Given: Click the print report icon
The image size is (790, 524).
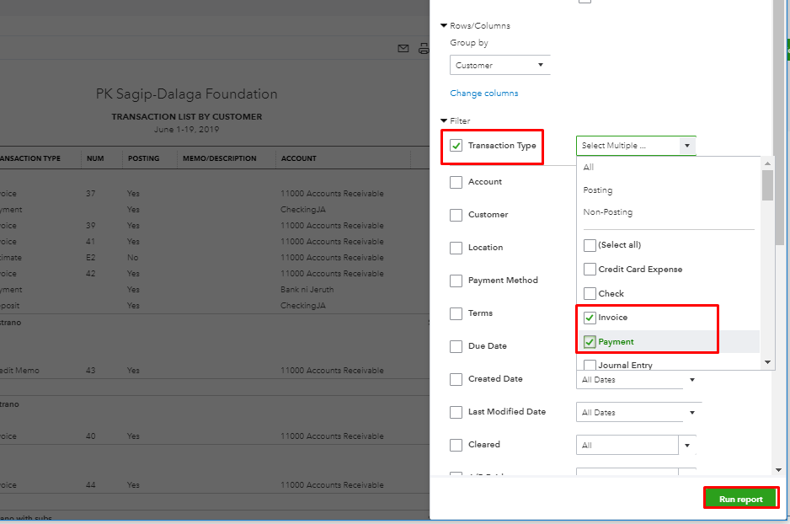Looking at the screenshot, I should pos(424,49).
